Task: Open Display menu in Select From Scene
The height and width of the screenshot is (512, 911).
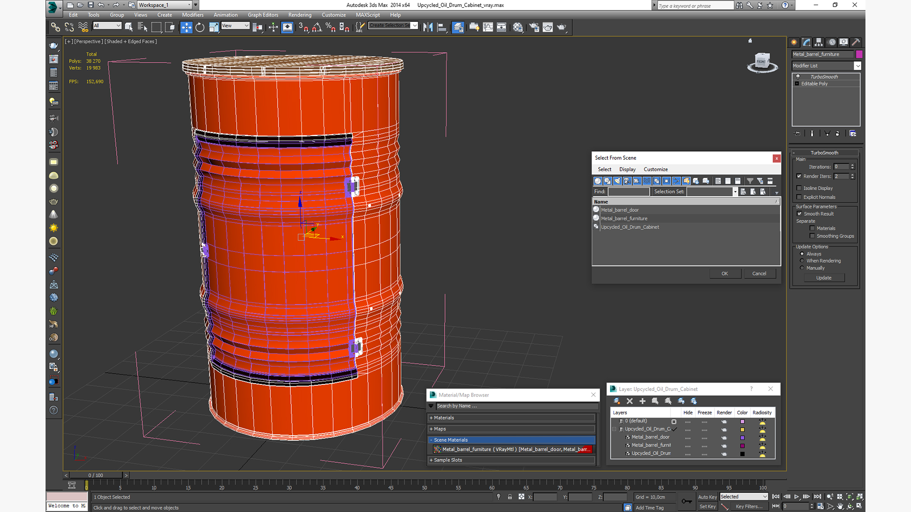Action: click(x=627, y=169)
